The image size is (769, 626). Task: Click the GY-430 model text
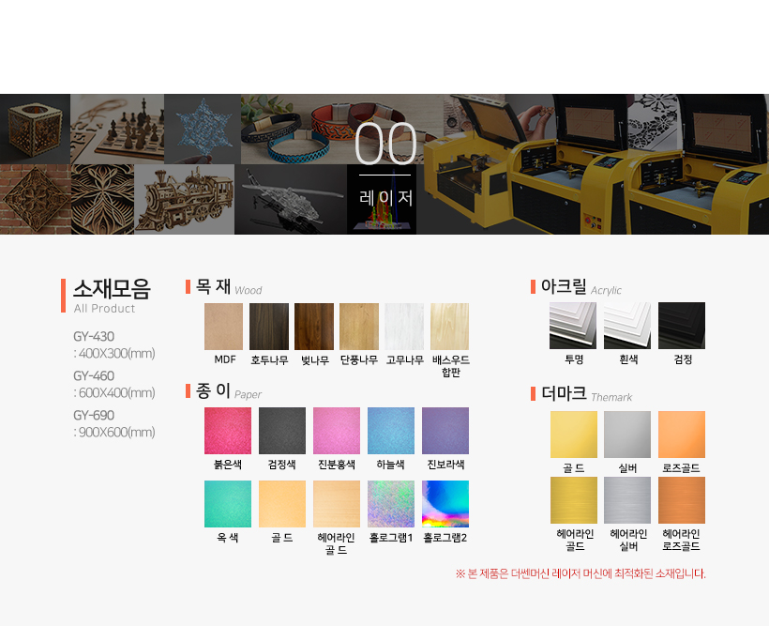(x=94, y=336)
